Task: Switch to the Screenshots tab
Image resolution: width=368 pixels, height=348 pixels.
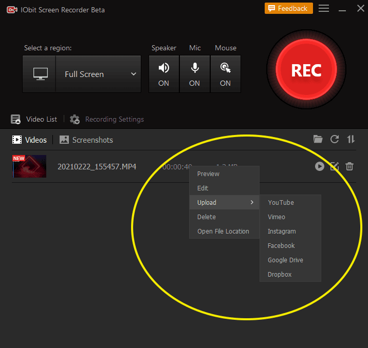Action: coord(93,140)
